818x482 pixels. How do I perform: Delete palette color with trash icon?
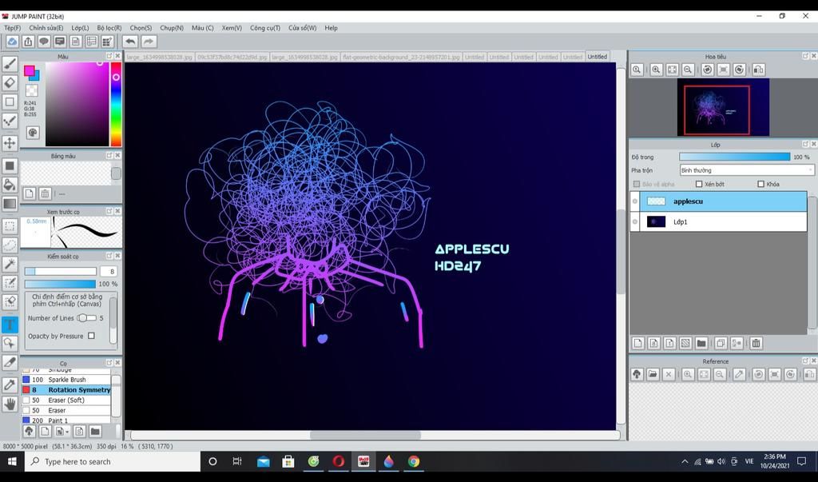(x=45, y=193)
